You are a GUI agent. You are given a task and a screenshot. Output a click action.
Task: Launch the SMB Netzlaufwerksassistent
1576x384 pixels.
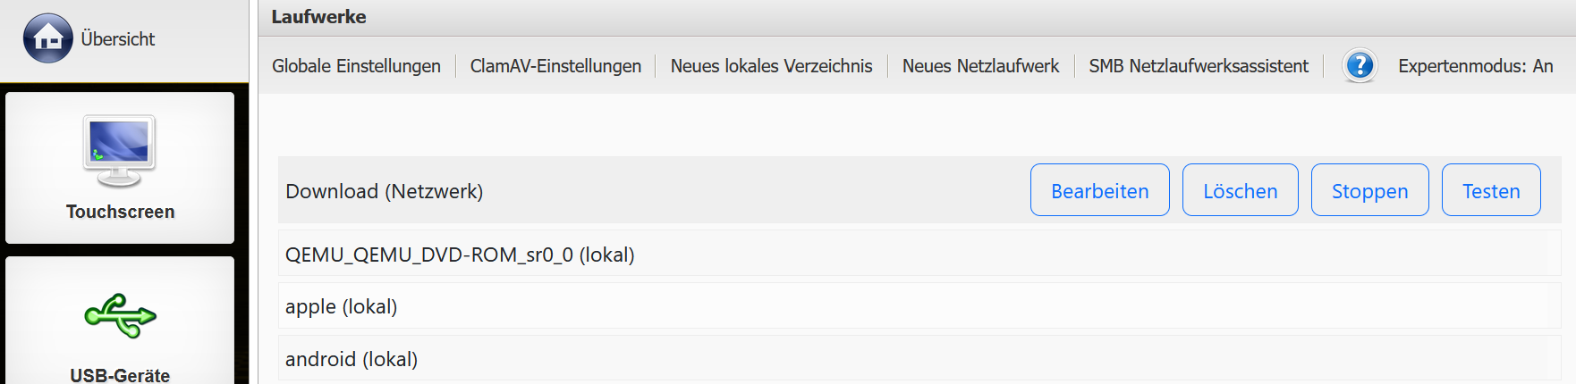click(x=1198, y=66)
